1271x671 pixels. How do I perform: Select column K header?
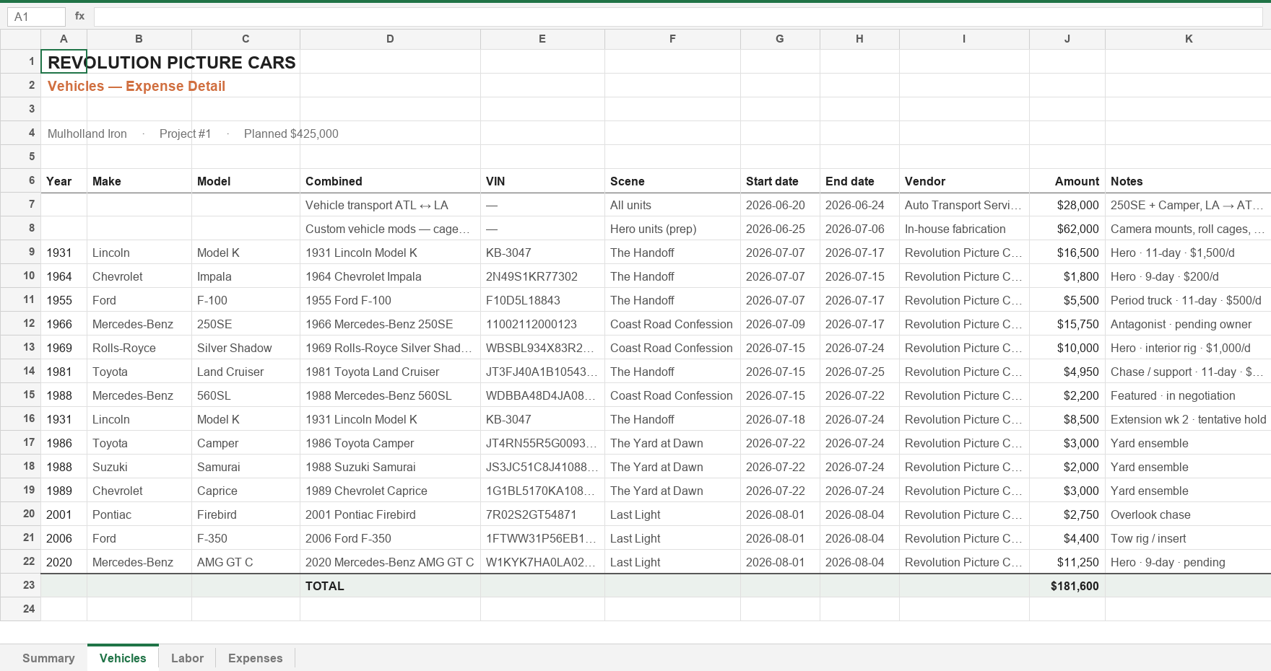coord(1188,39)
